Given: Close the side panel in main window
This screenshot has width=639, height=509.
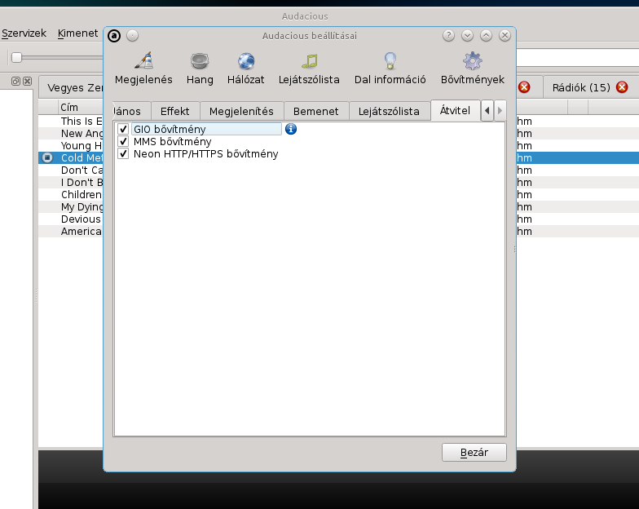Looking at the screenshot, I should (28, 82).
